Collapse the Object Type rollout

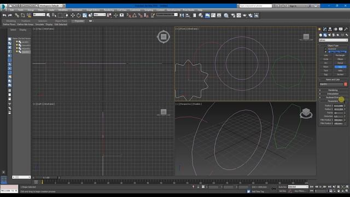coord(333,45)
